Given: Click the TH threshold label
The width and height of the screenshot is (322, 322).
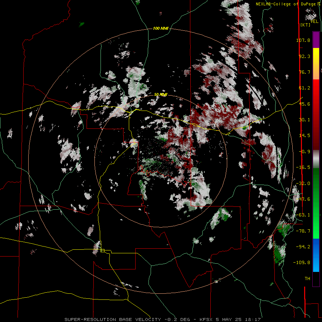Looking at the screenshot, I should 307,278.
